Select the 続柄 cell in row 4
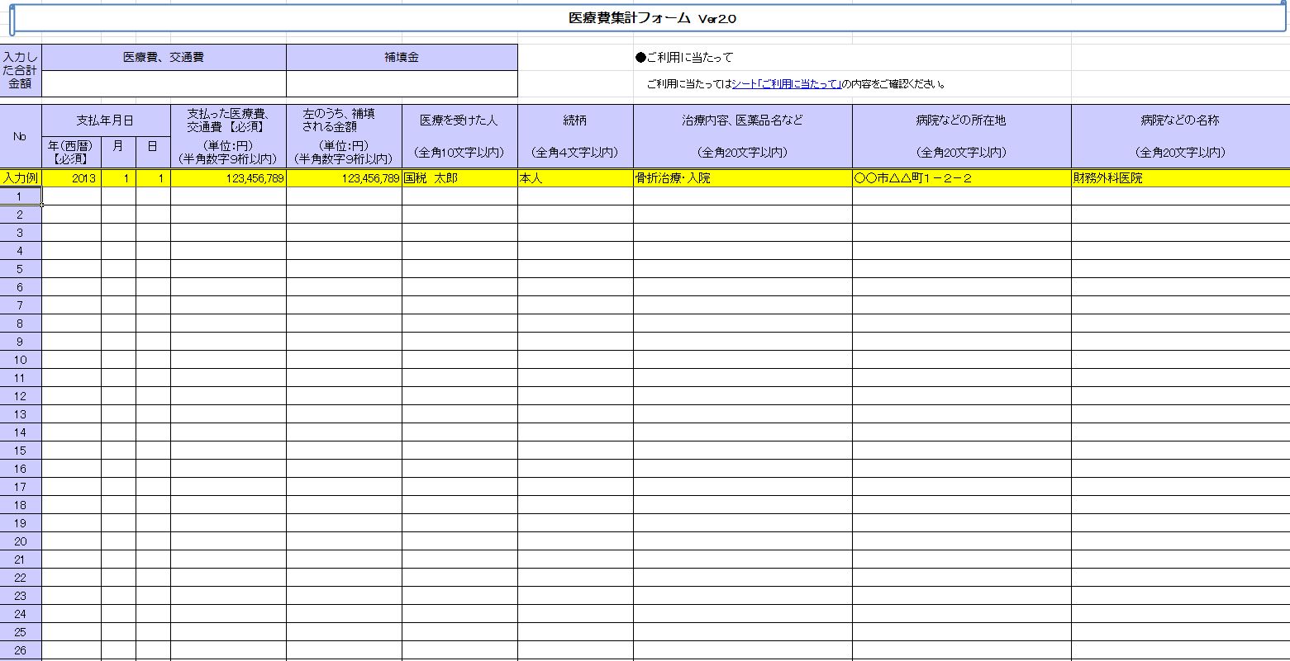Screen dimensions: 1290x661 (x=575, y=250)
